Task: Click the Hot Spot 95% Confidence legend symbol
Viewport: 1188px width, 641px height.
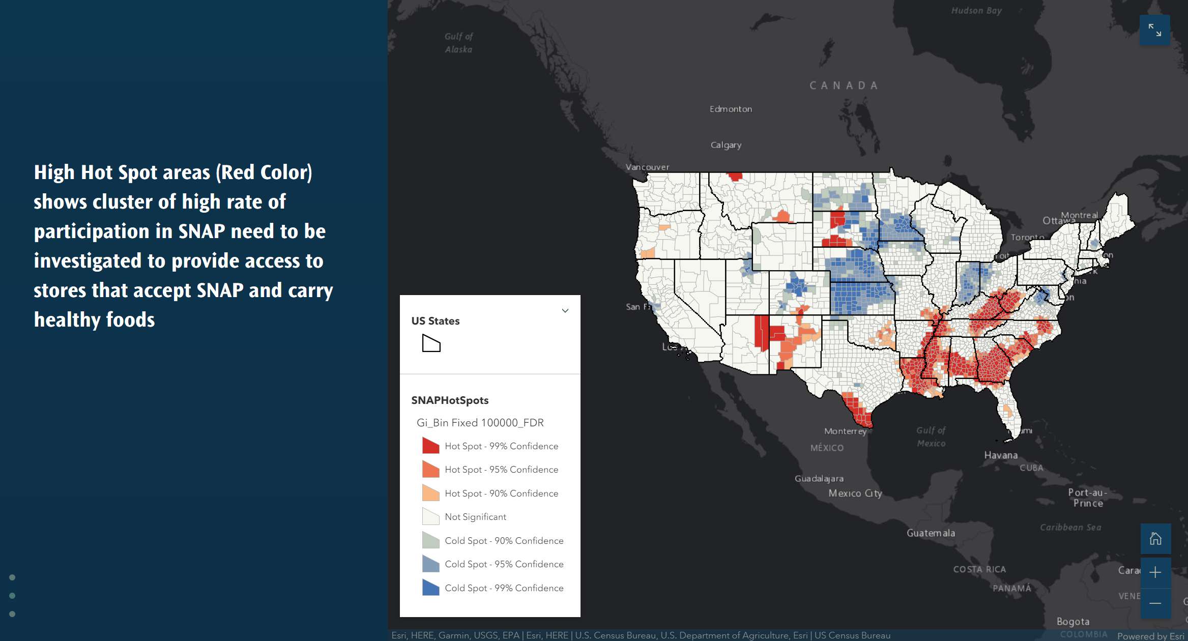Action: click(430, 469)
